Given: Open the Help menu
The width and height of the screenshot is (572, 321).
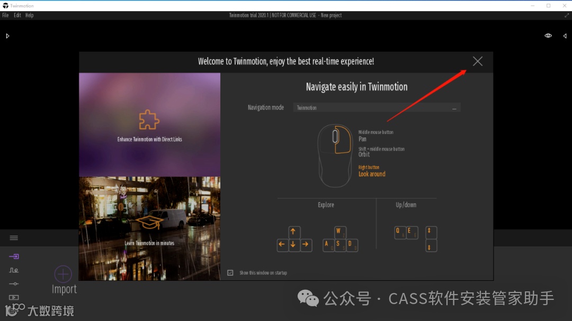Looking at the screenshot, I should coord(30,15).
